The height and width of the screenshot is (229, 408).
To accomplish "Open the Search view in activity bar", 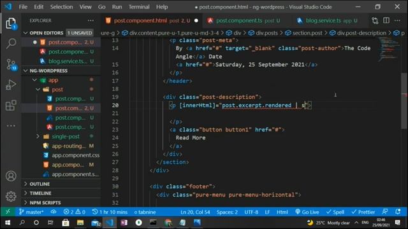I will 11,43.
